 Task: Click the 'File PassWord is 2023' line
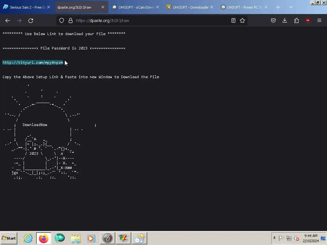(64, 48)
